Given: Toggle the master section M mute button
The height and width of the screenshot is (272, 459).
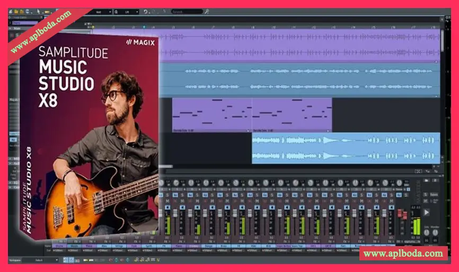Looking at the screenshot, I should [x=426, y=201].
